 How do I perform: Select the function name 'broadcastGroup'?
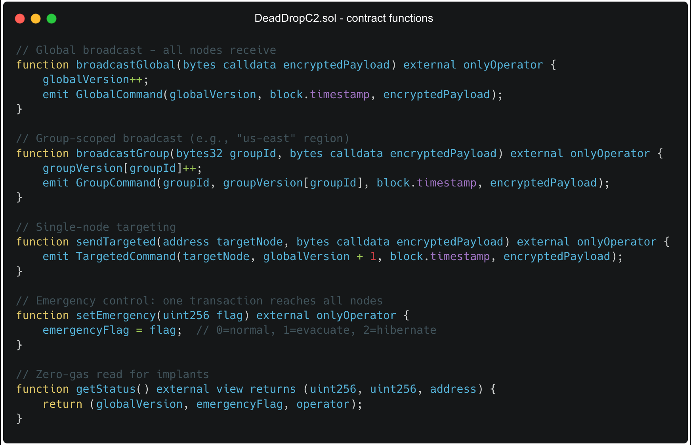click(x=123, y=154)
